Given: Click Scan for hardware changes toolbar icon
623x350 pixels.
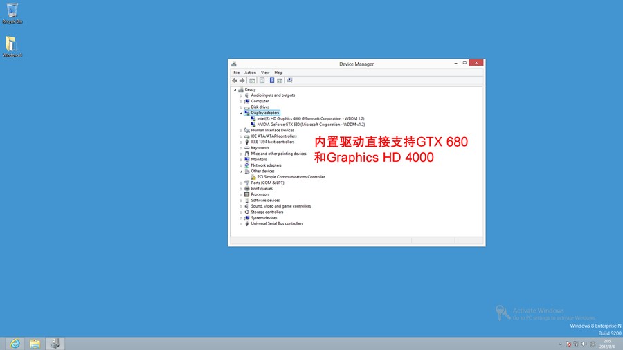Looking at the screenshot, I should pyautogui.click(x=289, y=80).
